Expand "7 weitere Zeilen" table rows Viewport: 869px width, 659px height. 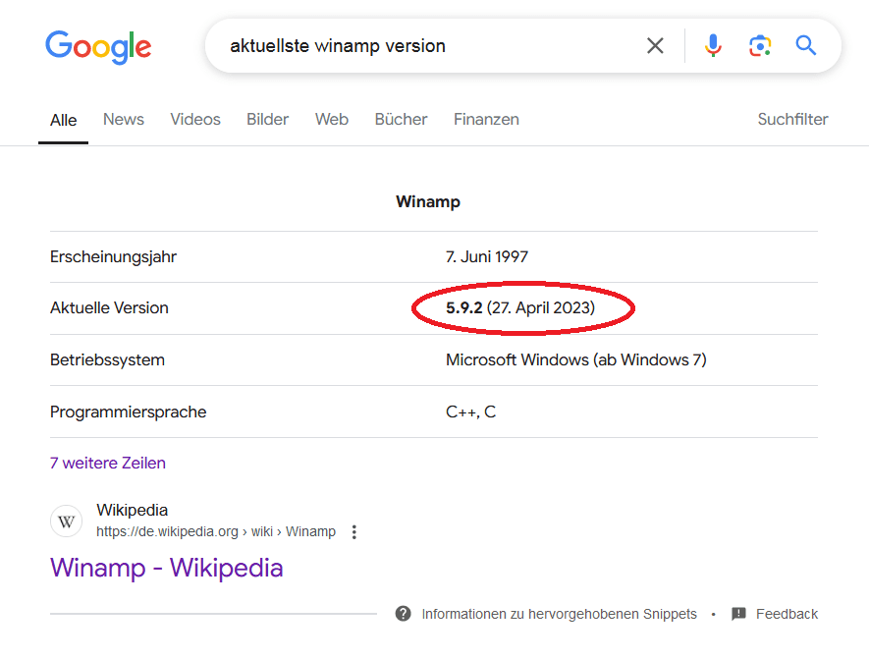point(108,463)
